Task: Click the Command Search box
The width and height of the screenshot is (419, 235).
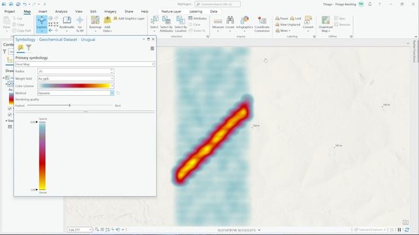Action: coord(217,4)
